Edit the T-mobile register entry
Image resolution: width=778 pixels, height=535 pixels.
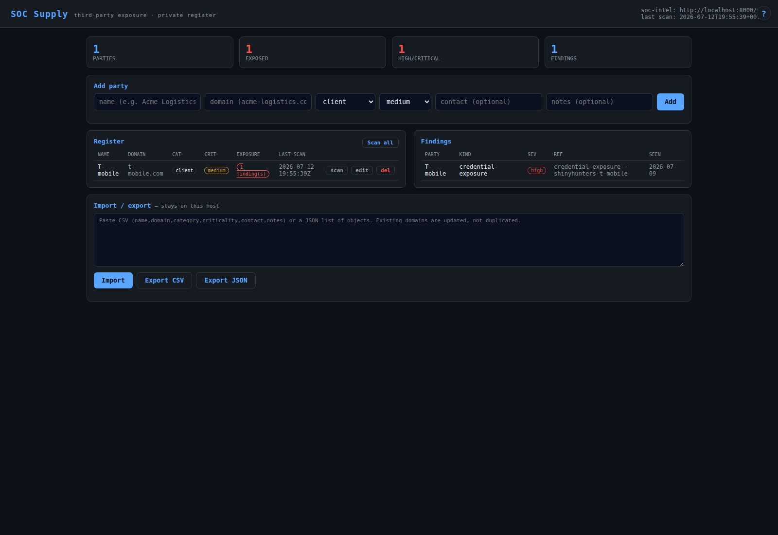coord(362,170)
